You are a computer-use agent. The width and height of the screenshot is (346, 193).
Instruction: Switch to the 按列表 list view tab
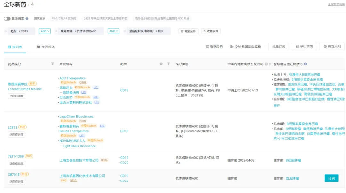[x=15, y=47]
